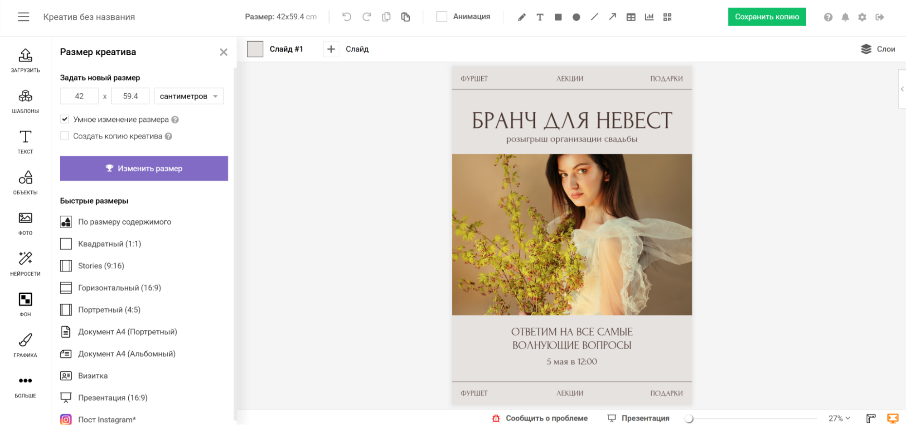Click the zoom slider handle
The image size is (906, 425).
tap(689, 419)
